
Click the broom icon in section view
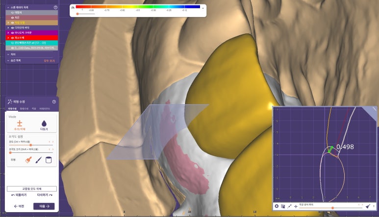point(368,207)
